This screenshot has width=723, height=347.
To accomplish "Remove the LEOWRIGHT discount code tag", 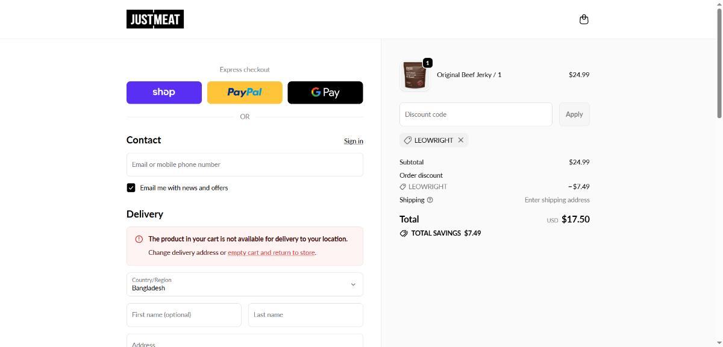I will [x=461, y=140].
